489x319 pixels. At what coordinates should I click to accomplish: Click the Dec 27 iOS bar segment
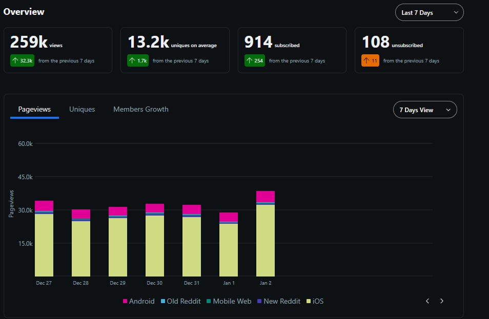(44, 245)
